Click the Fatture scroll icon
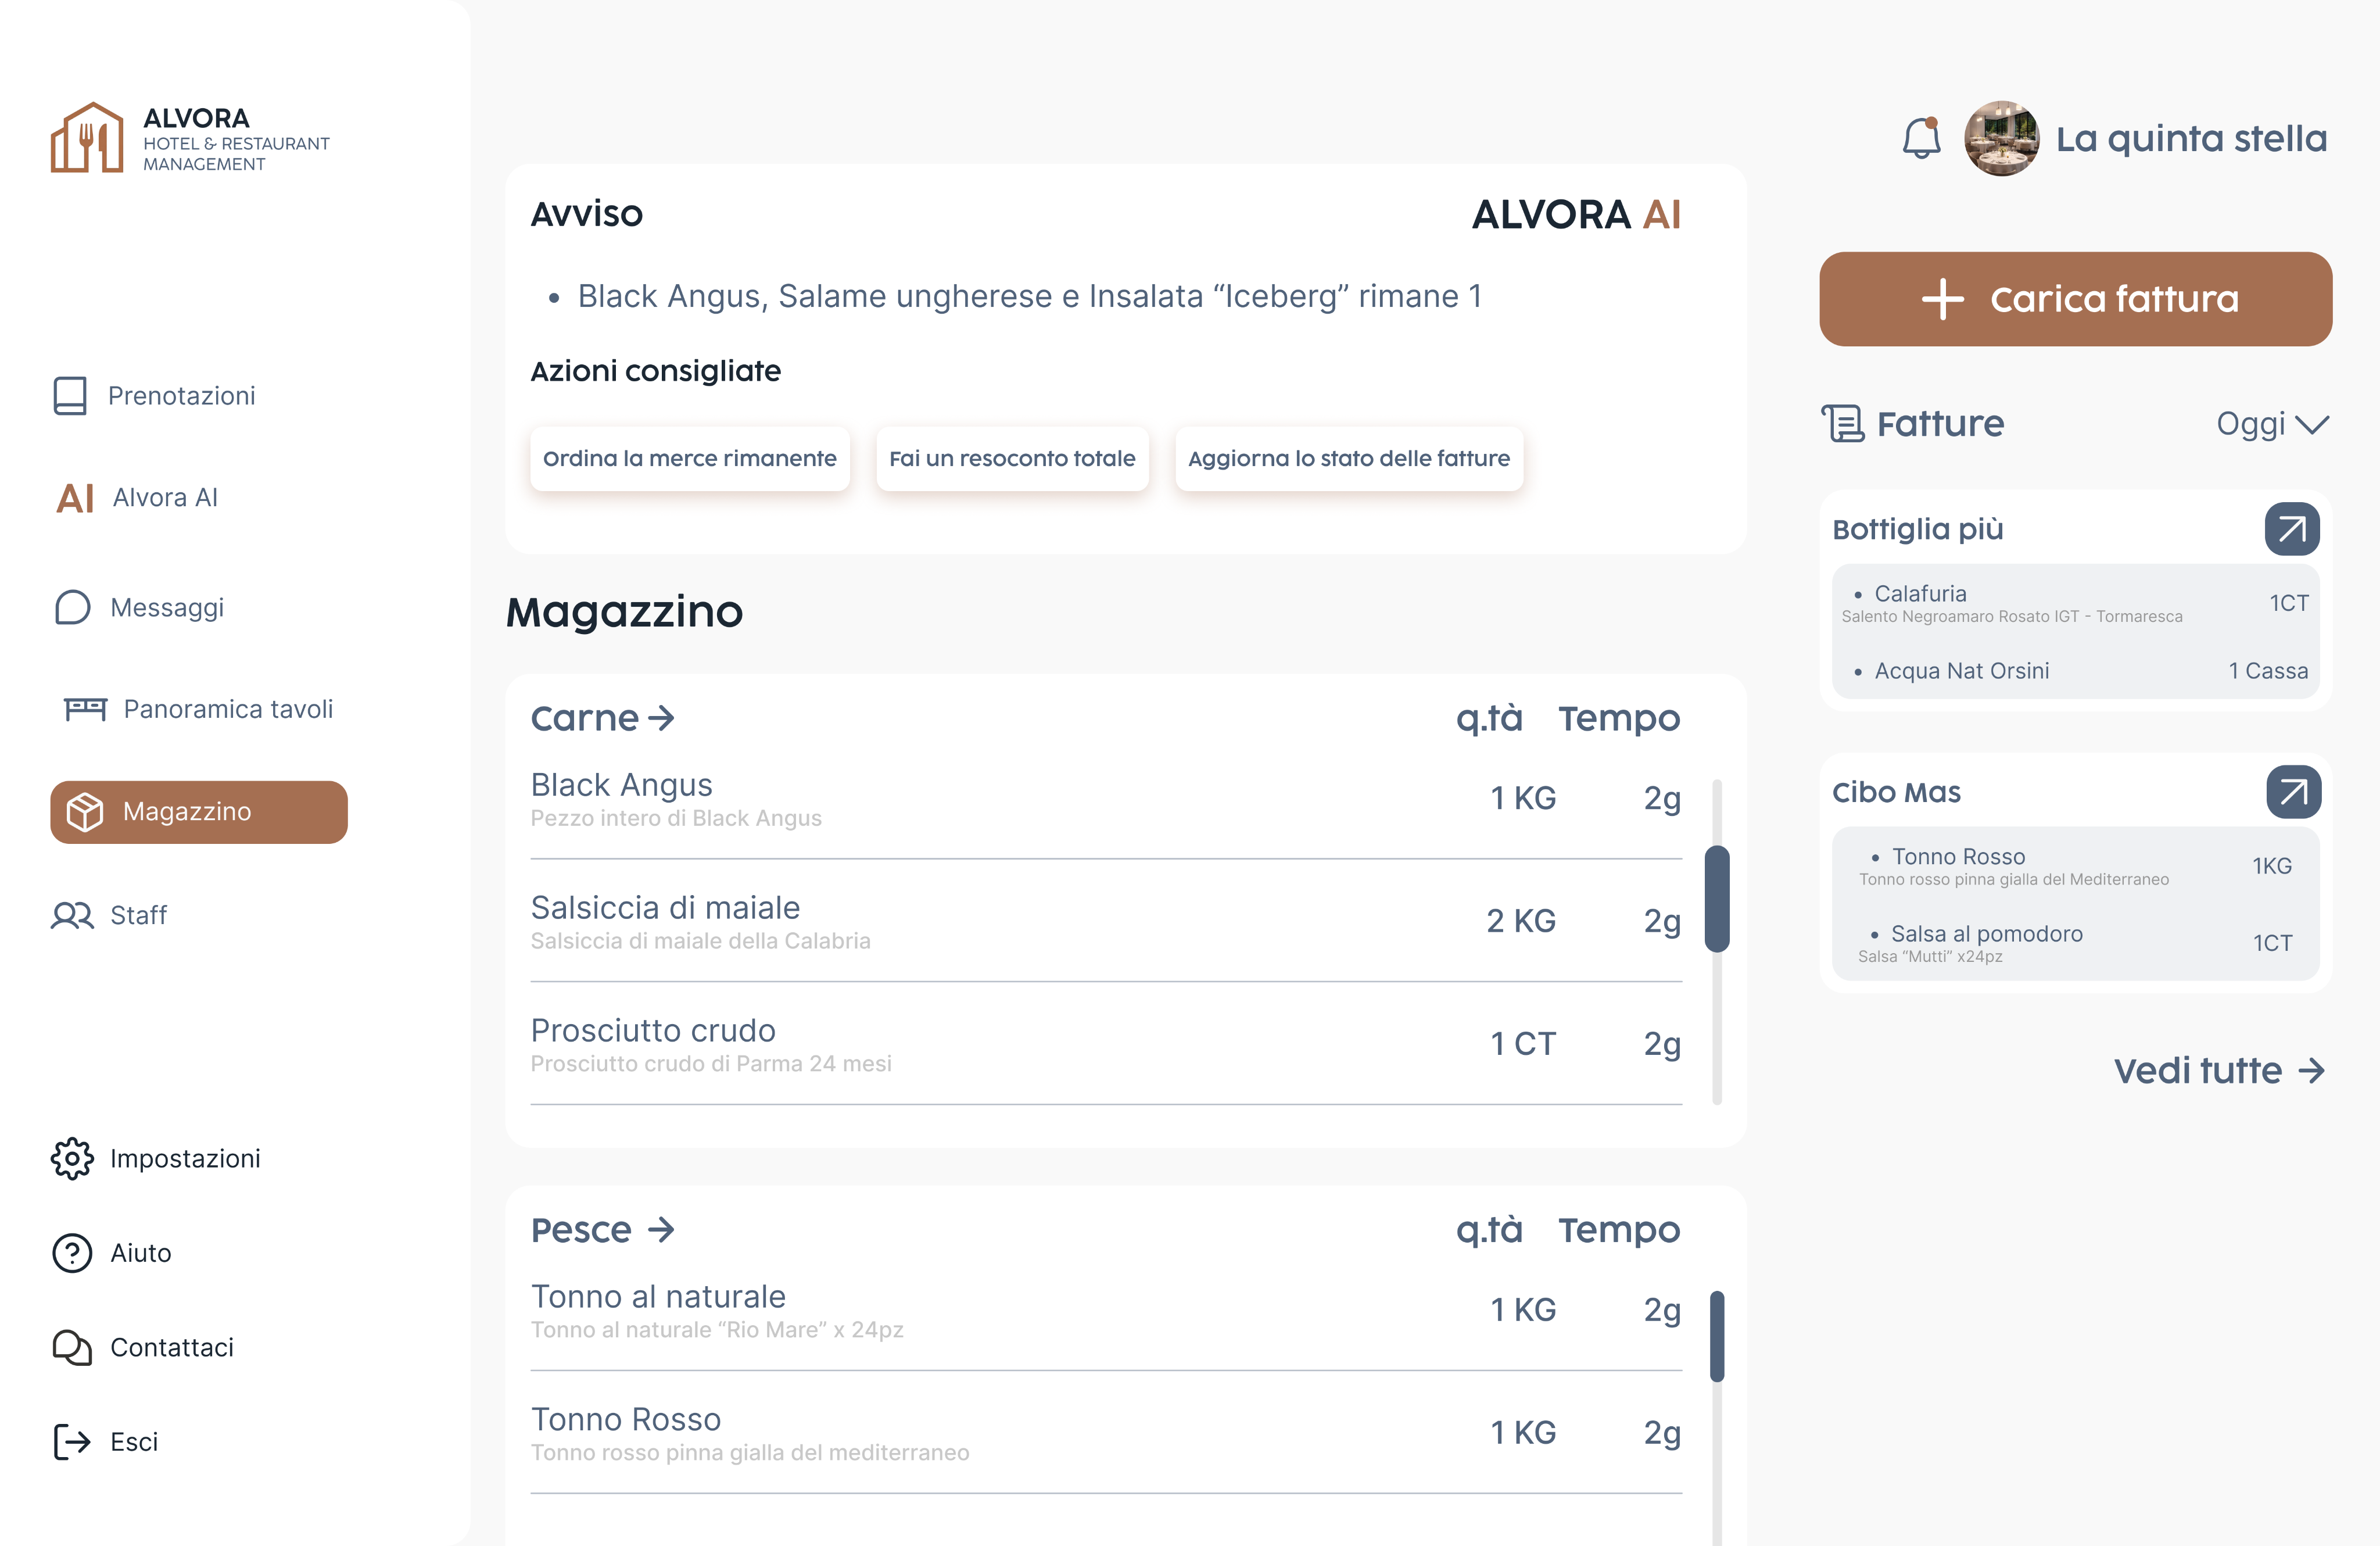Viewport: 2380px width, 1546px height. [1842, 423]
